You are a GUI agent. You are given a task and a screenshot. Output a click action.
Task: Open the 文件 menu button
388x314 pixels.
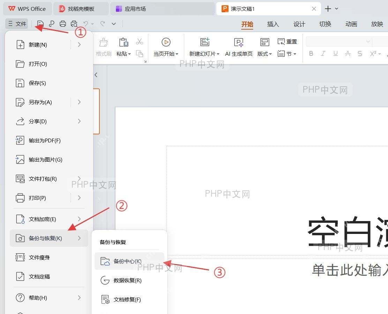pyautogui.click(x=17, y=24)
